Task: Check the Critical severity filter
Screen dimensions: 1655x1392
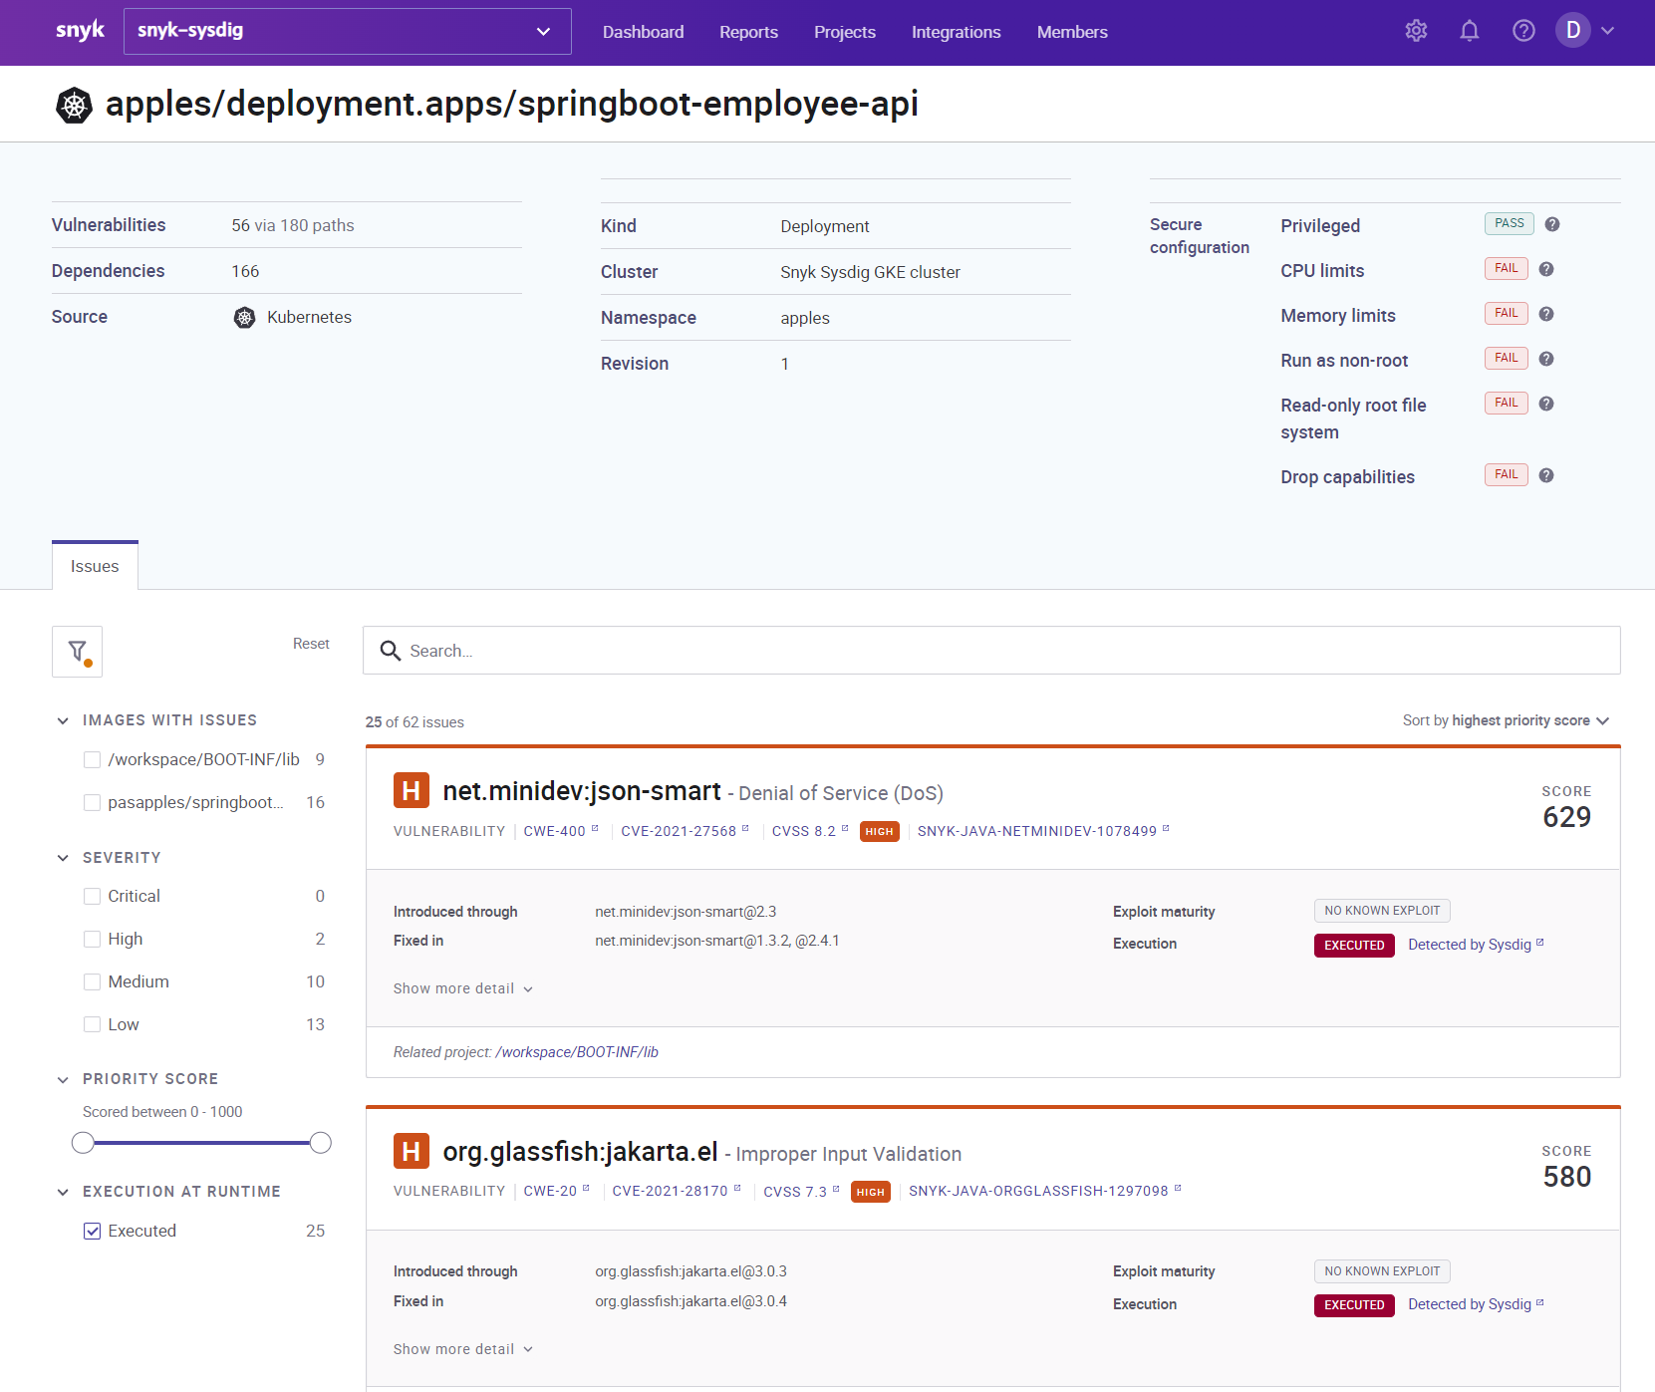Action: tap(92, 896)
